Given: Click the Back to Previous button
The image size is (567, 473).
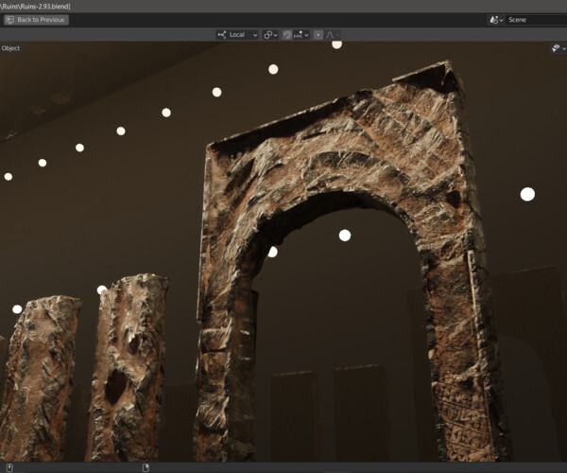Looking at the screenshot, I should (36, 20).
